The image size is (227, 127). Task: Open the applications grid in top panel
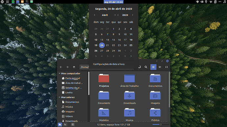click(8, 2)
